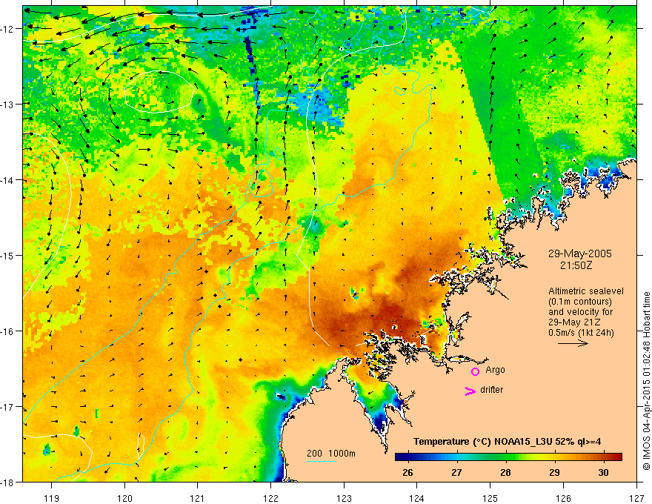Click the 123 longitude axis label

344,498
